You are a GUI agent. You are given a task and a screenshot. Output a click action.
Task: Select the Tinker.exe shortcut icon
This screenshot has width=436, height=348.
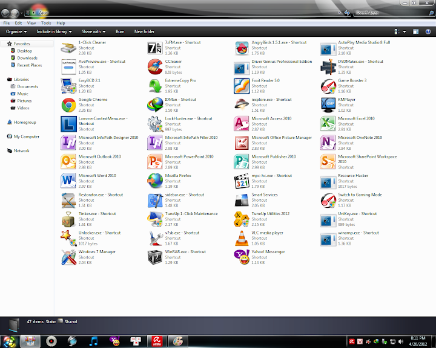(x=68, y=219)
